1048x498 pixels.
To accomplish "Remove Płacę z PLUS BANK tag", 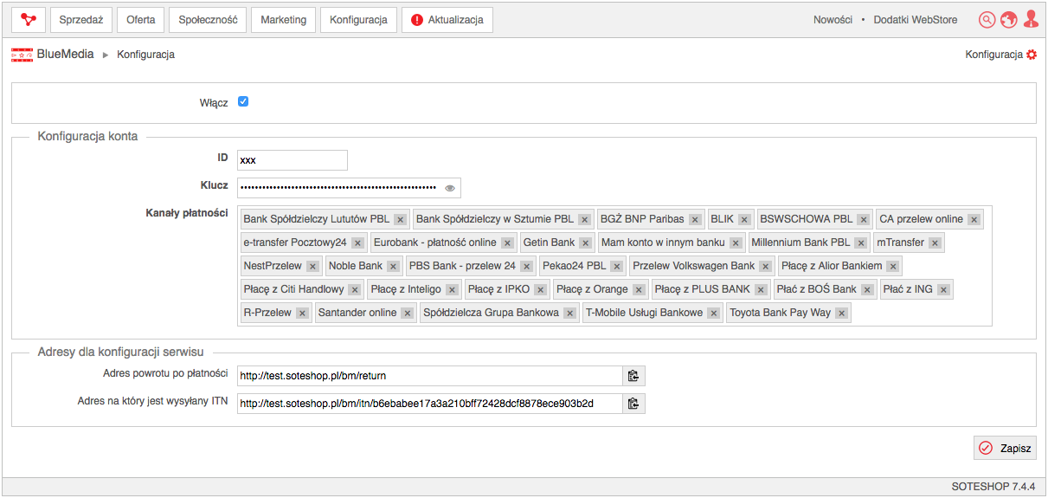I will click(x=761, y=290).
